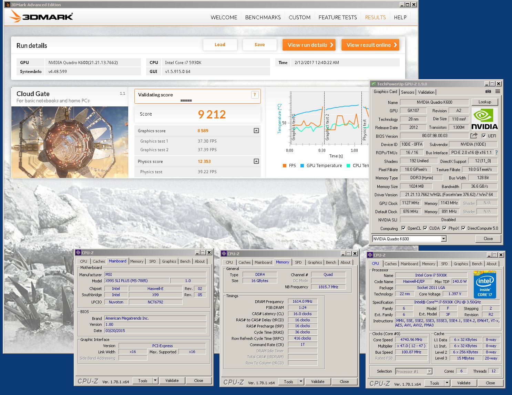
Task: Open GPU-Z hamburger menu icon
Action: (498, 91)
